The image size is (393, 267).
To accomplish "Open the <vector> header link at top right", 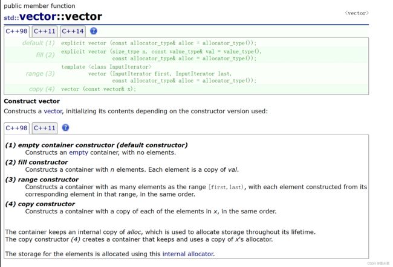I will (357, 13).
